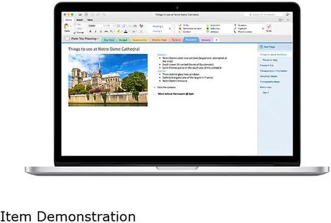
Task: Apply the Address tag
Action: coord(213,32)
